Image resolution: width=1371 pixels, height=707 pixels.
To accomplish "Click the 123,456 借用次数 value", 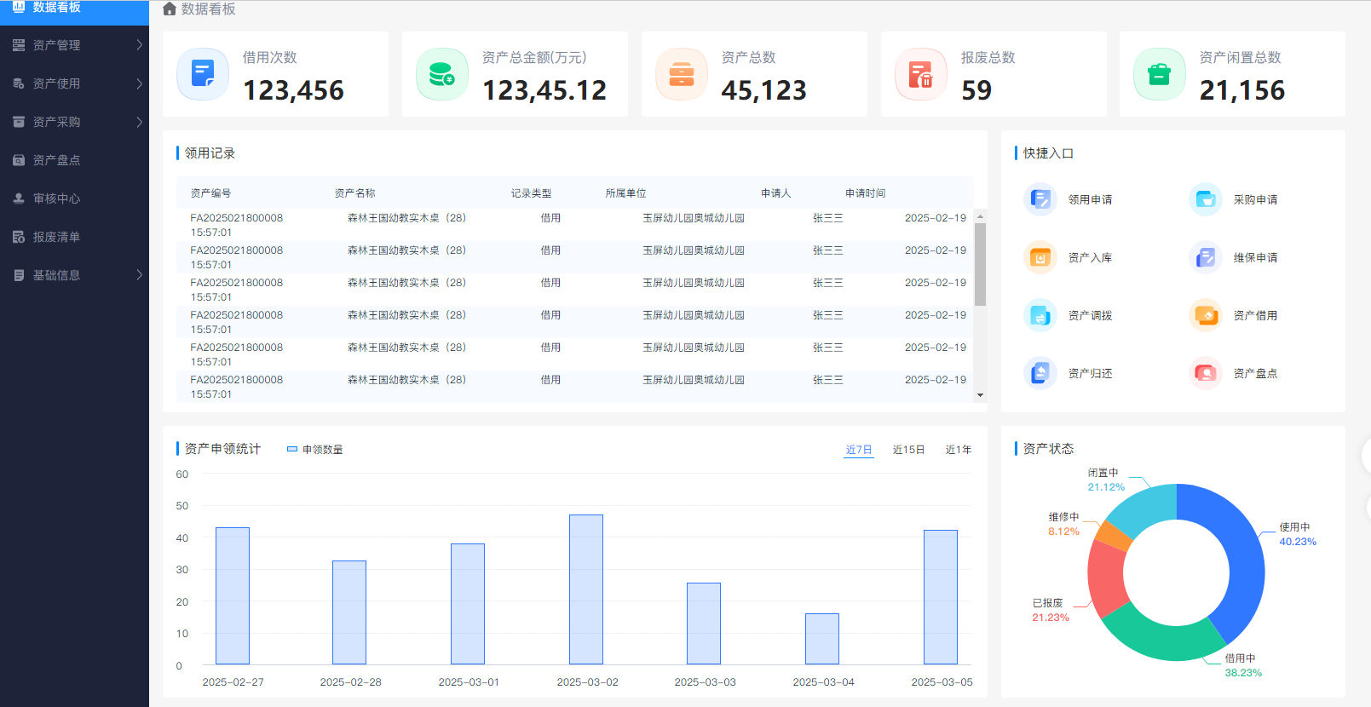I will (x=293, y=90).
